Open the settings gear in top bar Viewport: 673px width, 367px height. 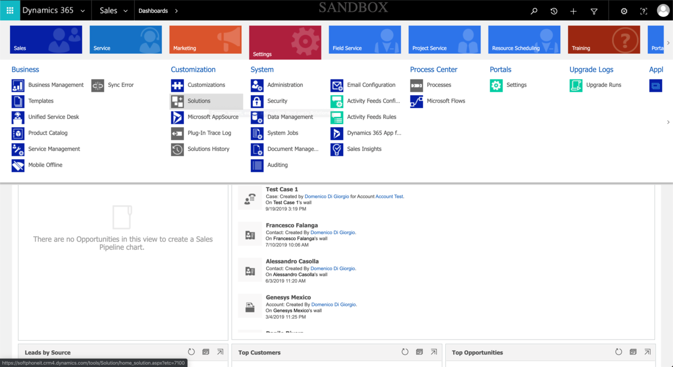click(624, 11)
